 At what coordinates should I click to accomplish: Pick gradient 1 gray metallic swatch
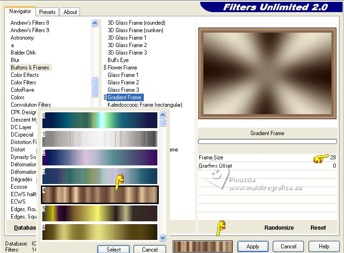coord(100,139)
